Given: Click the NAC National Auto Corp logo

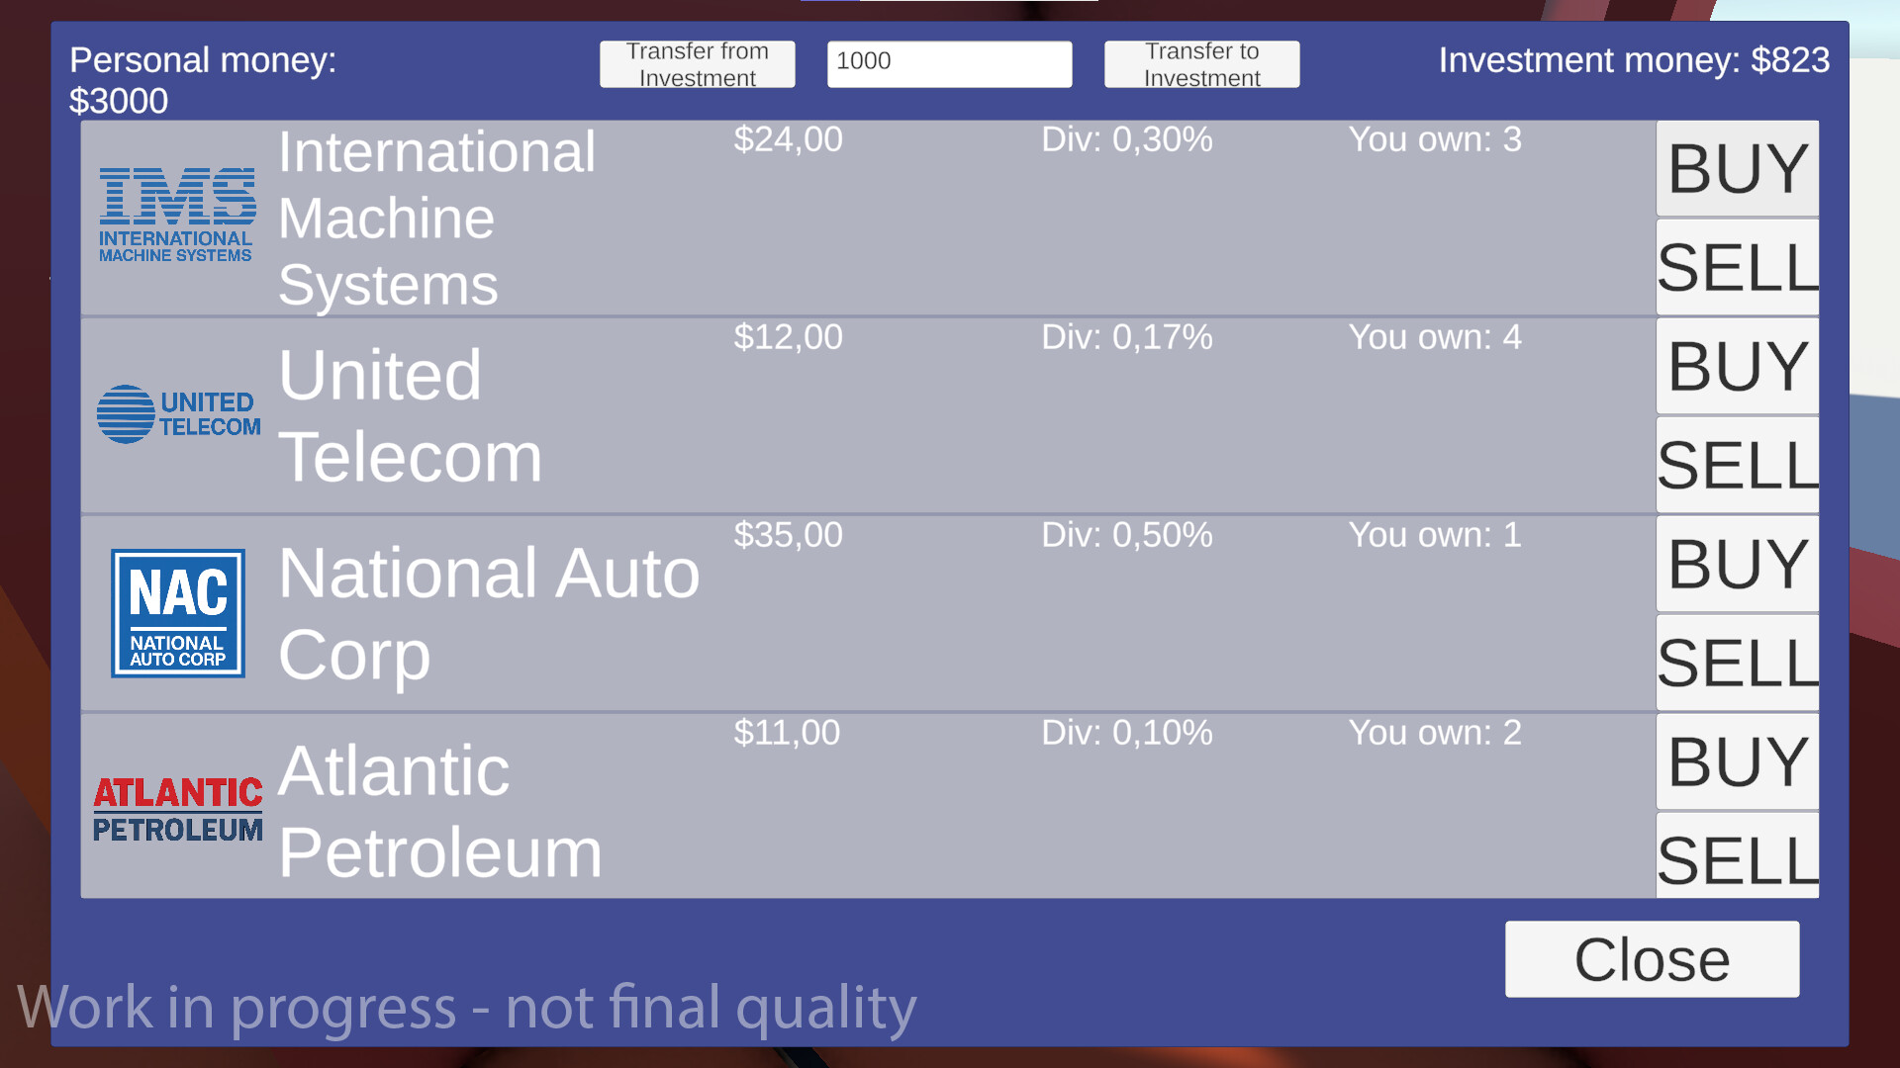Looking at the screenshot, I should [177, 612].
